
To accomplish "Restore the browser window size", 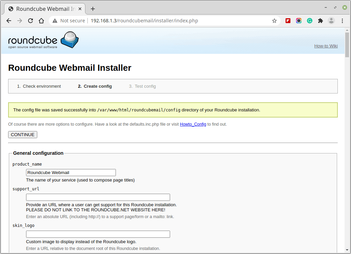I will 335,7.
